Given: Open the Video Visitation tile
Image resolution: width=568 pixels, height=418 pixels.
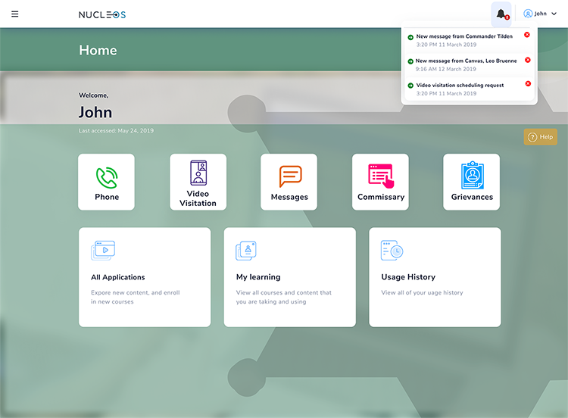Looking at the screenshot, I should pyautogui.click(x=198, y=182).
